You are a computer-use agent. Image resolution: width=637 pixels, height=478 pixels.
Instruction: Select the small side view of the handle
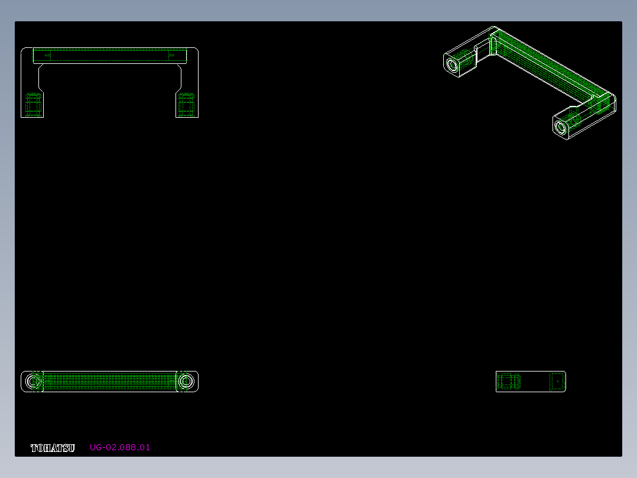click(x=531, y=382)
